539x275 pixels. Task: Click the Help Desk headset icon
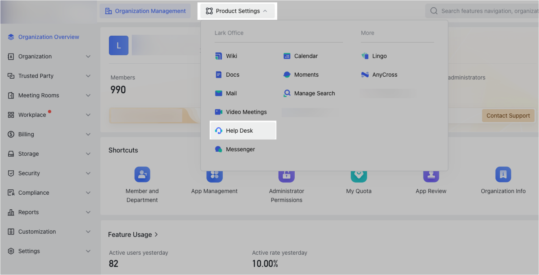point(219,131)
